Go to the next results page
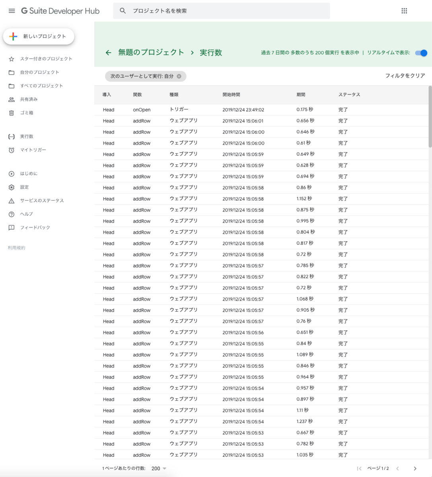Screen dimensions: 432x477 pyautogui.click(x=415, y=469)
